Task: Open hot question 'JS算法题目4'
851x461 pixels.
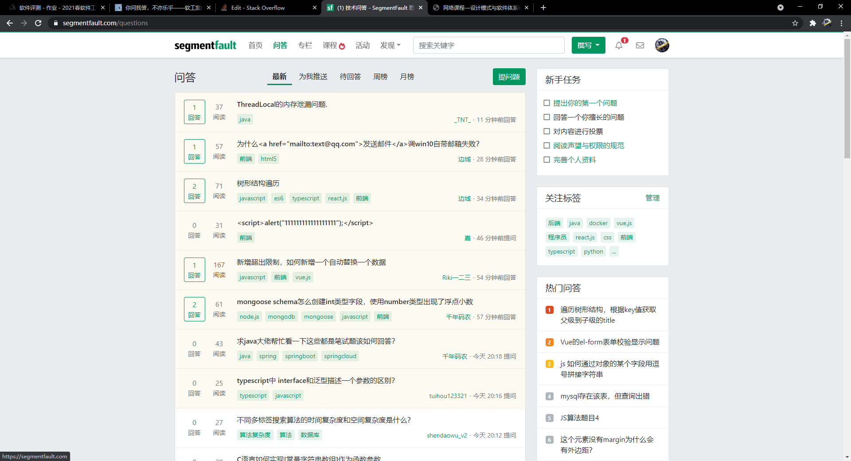Action: (580, 418)
